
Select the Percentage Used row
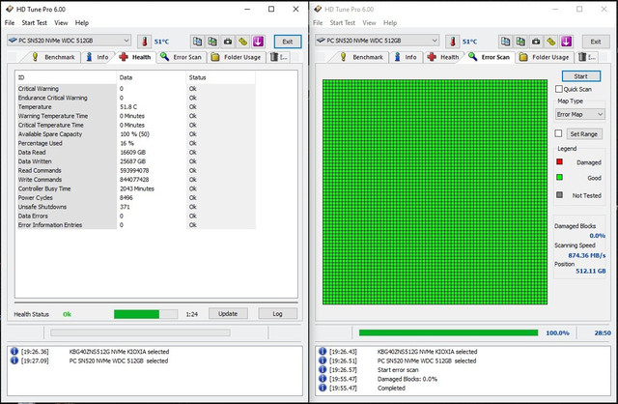point(135,143)
